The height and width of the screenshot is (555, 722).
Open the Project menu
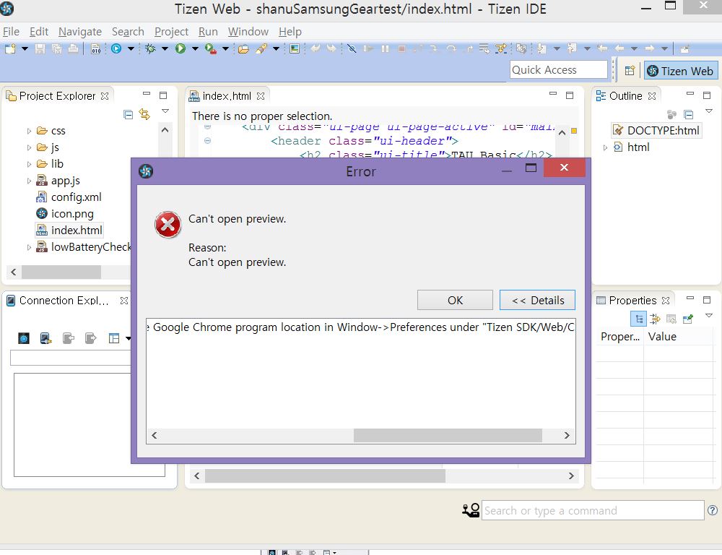click(x=171, y=32)
